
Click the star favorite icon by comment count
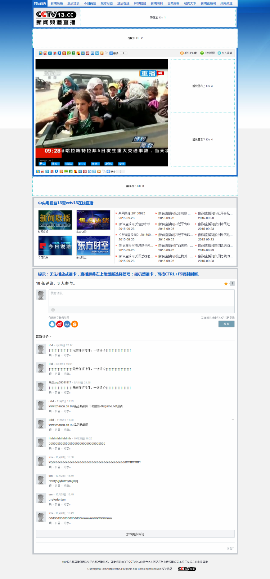[x=226, y=284]
